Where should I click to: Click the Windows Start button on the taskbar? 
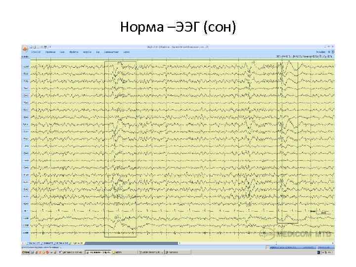[26, 252]
